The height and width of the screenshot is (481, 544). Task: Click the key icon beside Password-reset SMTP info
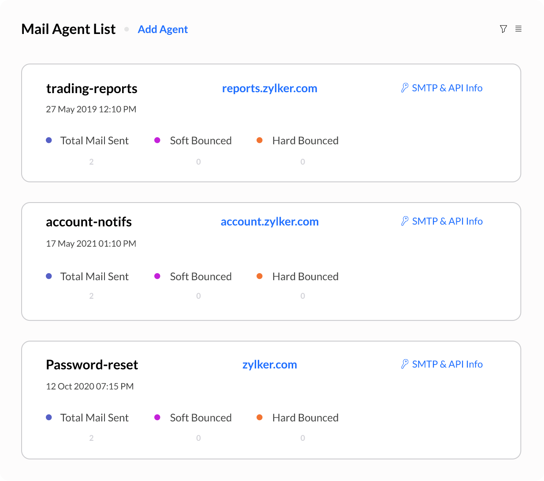(405, 364)
